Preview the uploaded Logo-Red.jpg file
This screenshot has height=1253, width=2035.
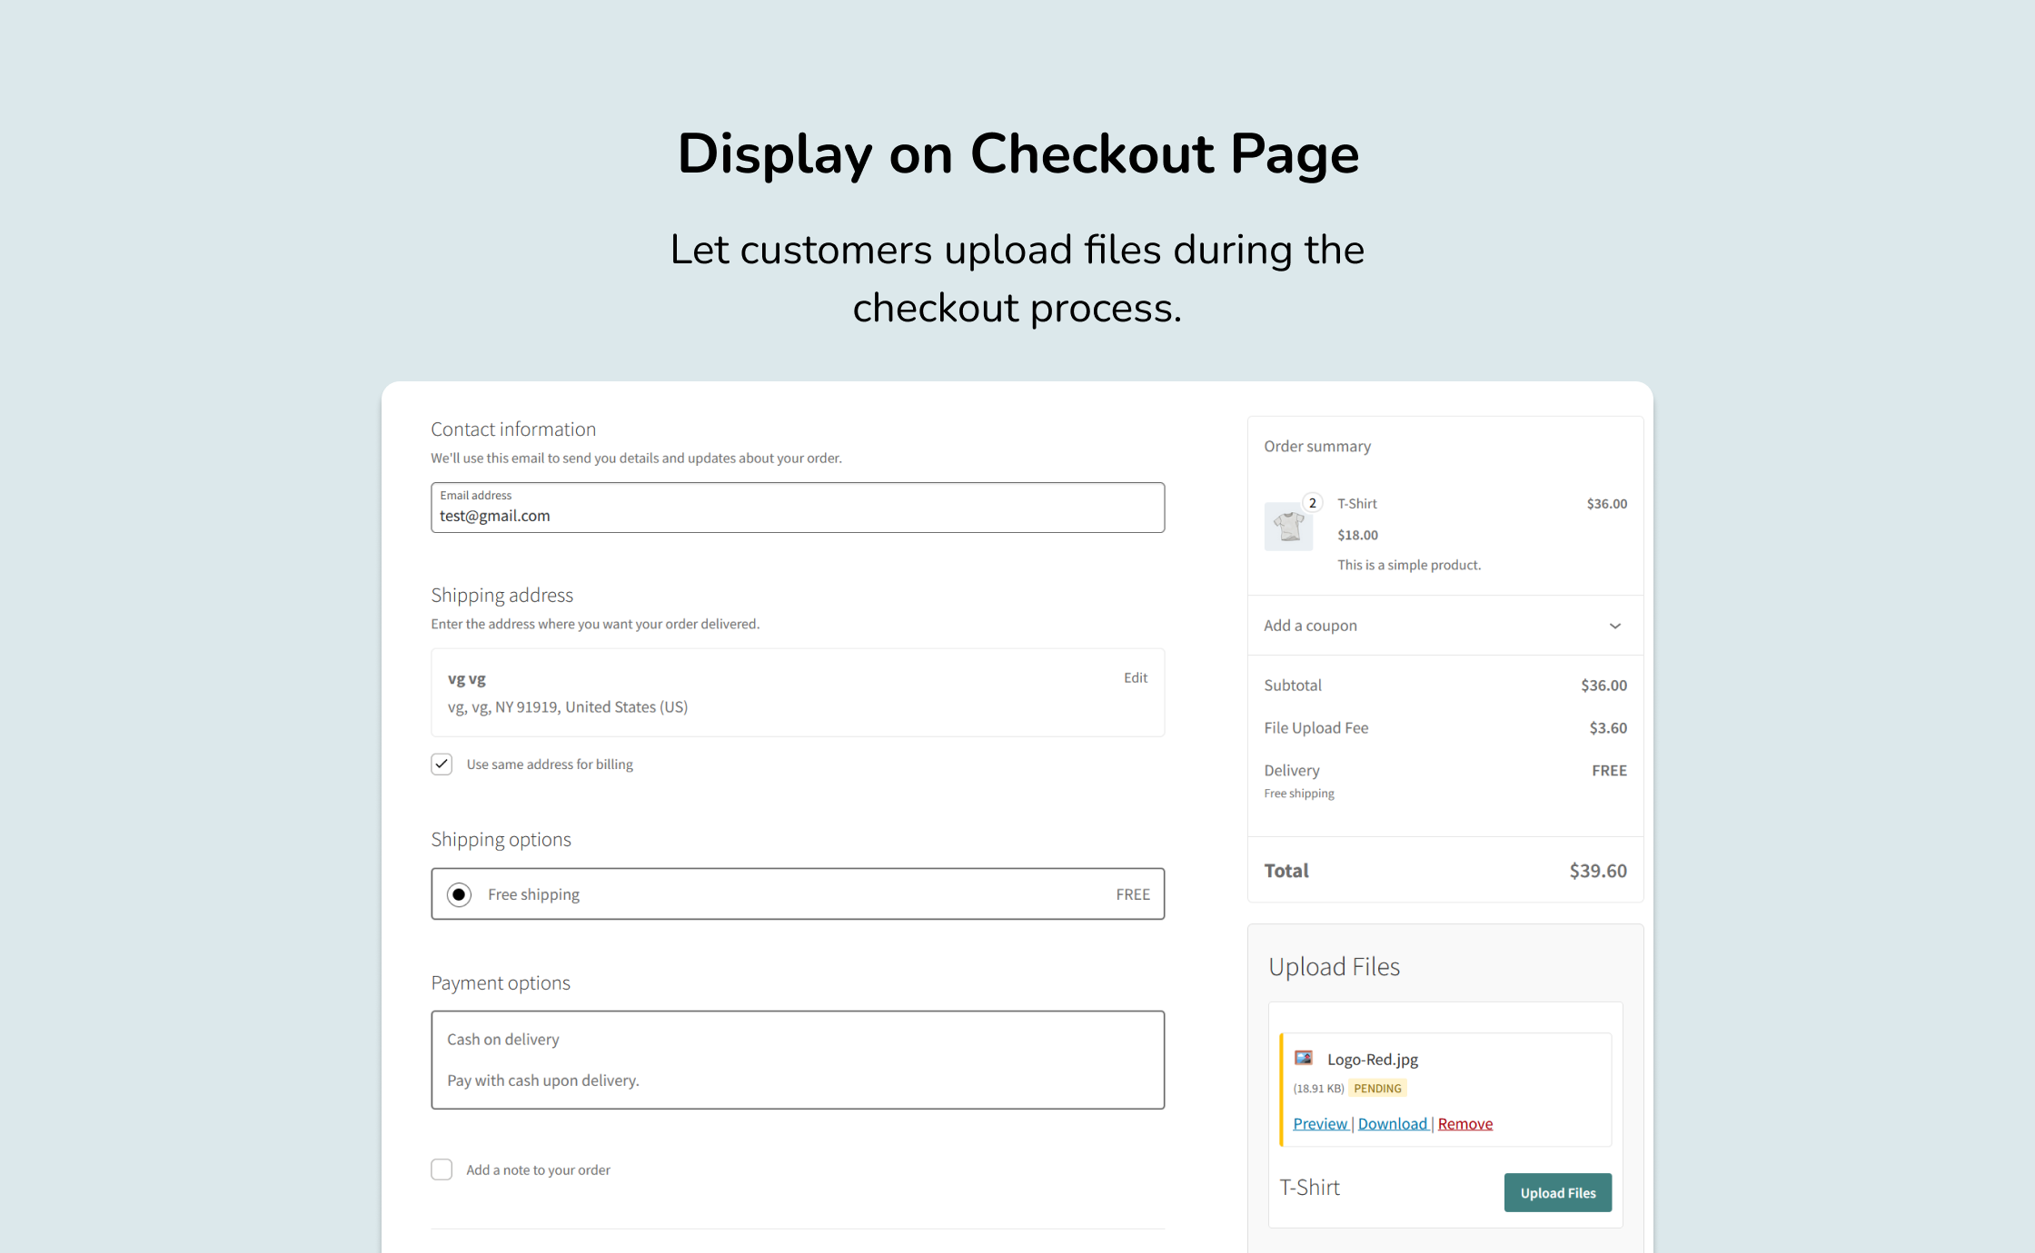1320,1124
